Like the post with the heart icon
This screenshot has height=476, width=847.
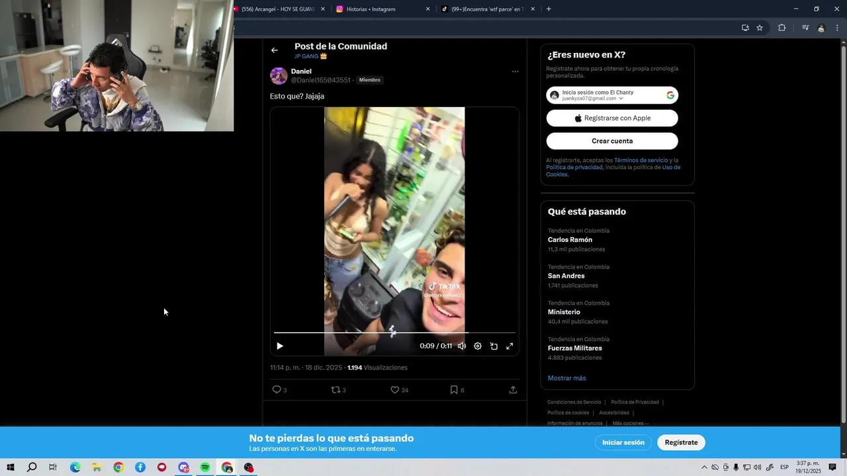395,390
